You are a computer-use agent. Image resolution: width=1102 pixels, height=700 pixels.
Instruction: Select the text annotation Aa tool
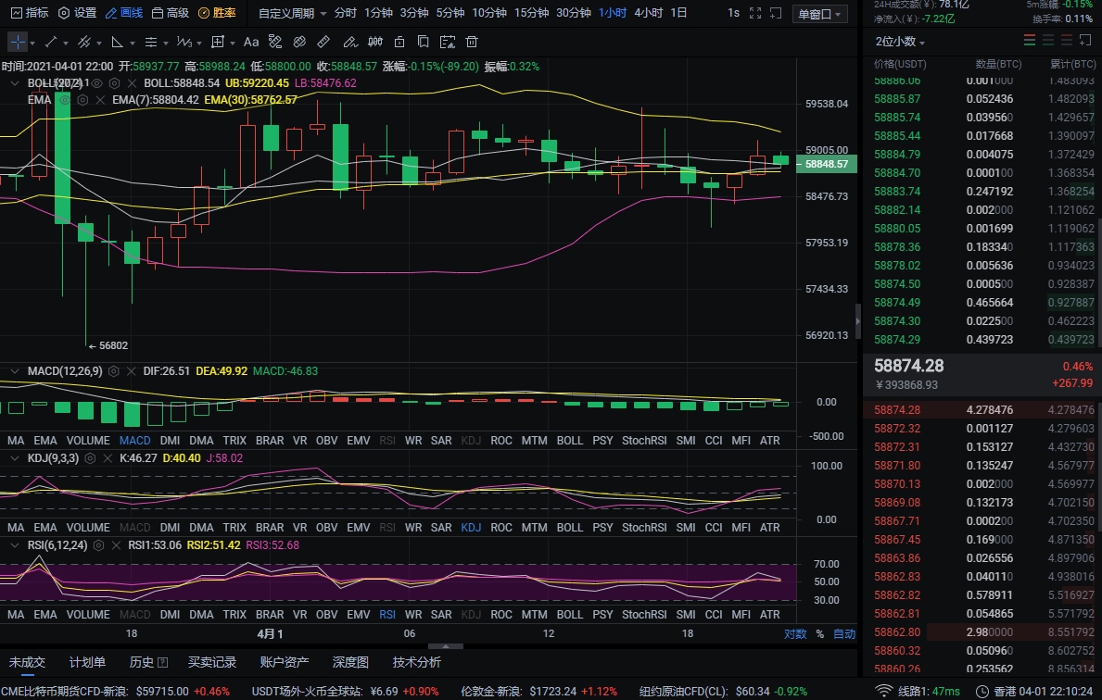tap(250, 41)
